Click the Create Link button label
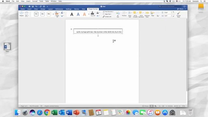Image resolution: width=208 pixels, height=117 pixels. pyautogui.click(x=108, y=17)
